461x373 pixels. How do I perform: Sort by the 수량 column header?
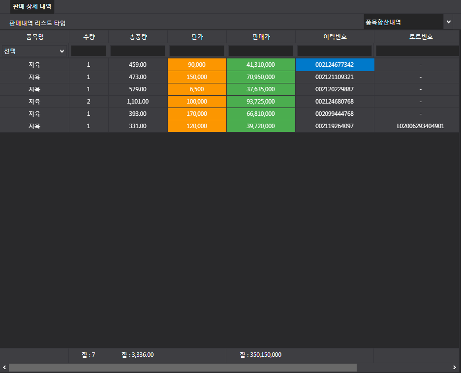89,37
